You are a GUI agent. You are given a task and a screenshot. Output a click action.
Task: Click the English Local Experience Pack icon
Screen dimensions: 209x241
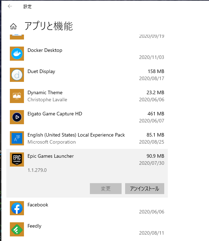click(17, 138)
